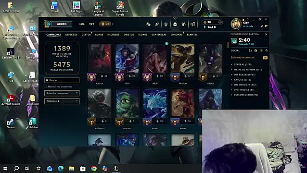307x173 pixels.
Task: Expand GENERAL friends group
Action: pos(243,64)
